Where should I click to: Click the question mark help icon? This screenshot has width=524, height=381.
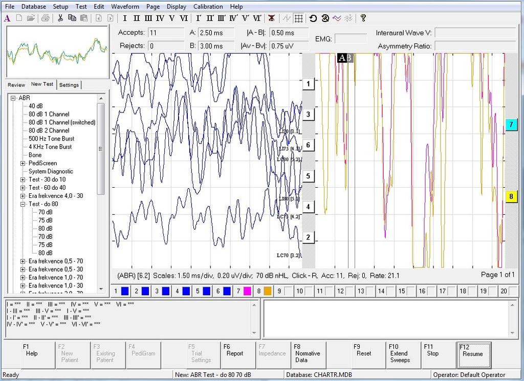(363, 18)
